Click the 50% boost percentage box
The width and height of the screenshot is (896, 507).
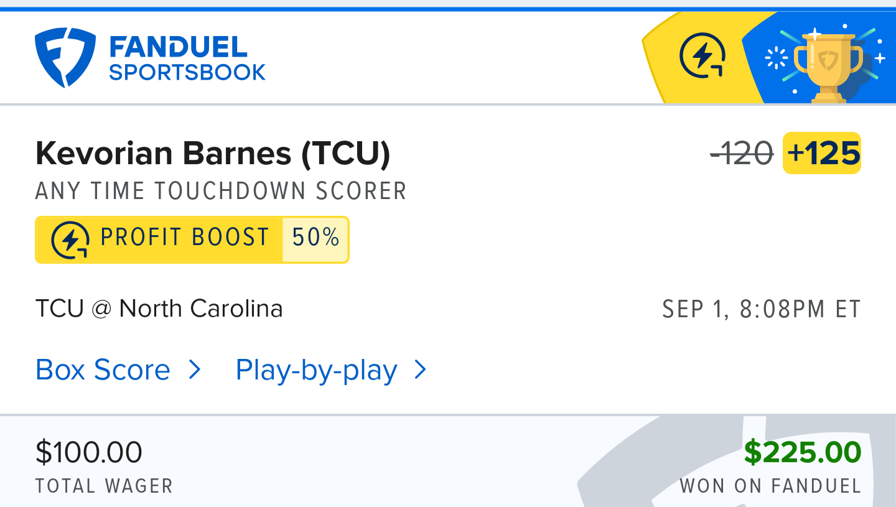pyautogui.click(x=315, y=239)
